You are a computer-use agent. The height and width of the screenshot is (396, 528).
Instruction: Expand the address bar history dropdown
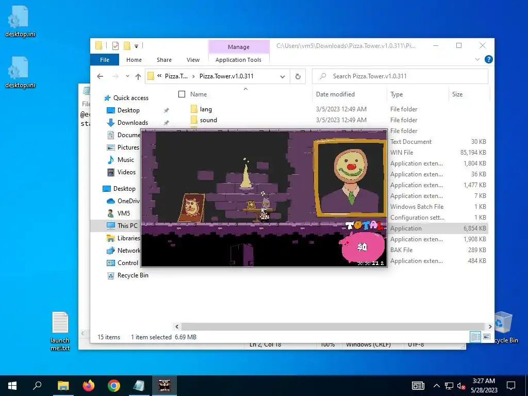282,76
